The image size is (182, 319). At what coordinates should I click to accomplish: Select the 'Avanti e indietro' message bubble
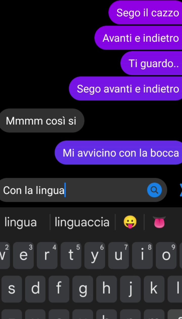(x=138, y=38)
